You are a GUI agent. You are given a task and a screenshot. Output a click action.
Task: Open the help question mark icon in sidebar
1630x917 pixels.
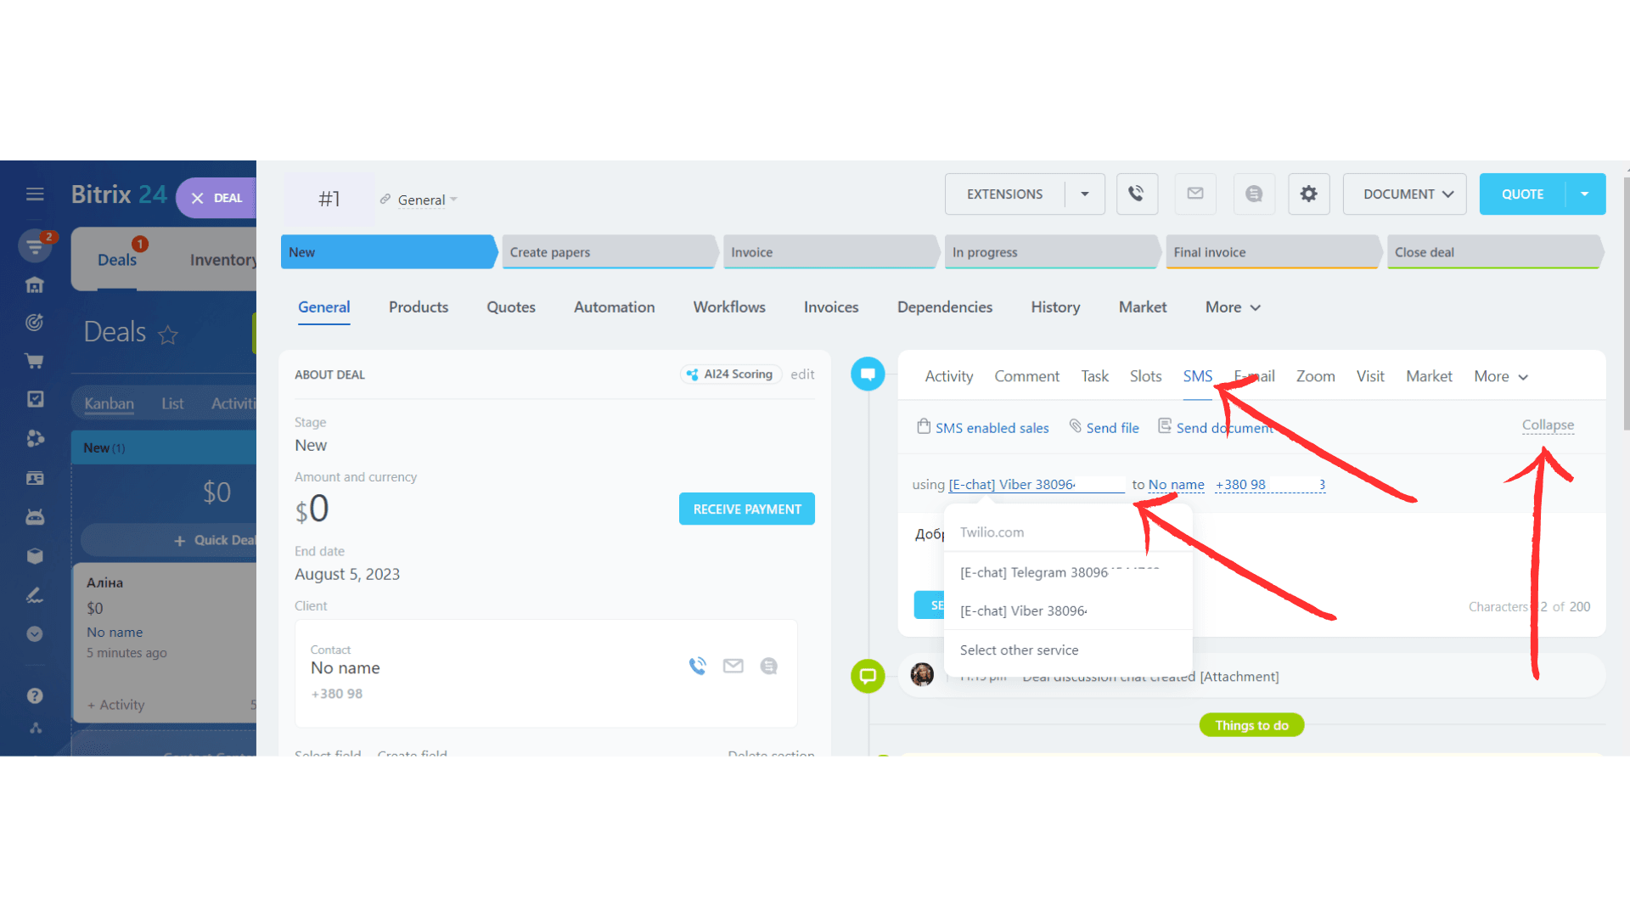(35, 696)
